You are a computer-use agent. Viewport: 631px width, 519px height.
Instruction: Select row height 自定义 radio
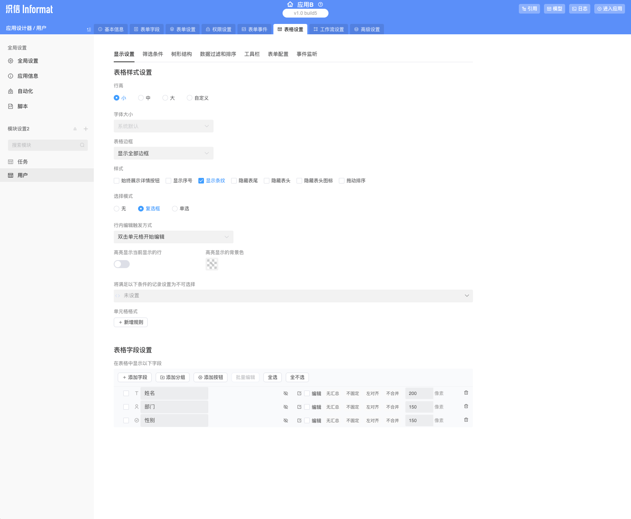(x=190, y=98)
